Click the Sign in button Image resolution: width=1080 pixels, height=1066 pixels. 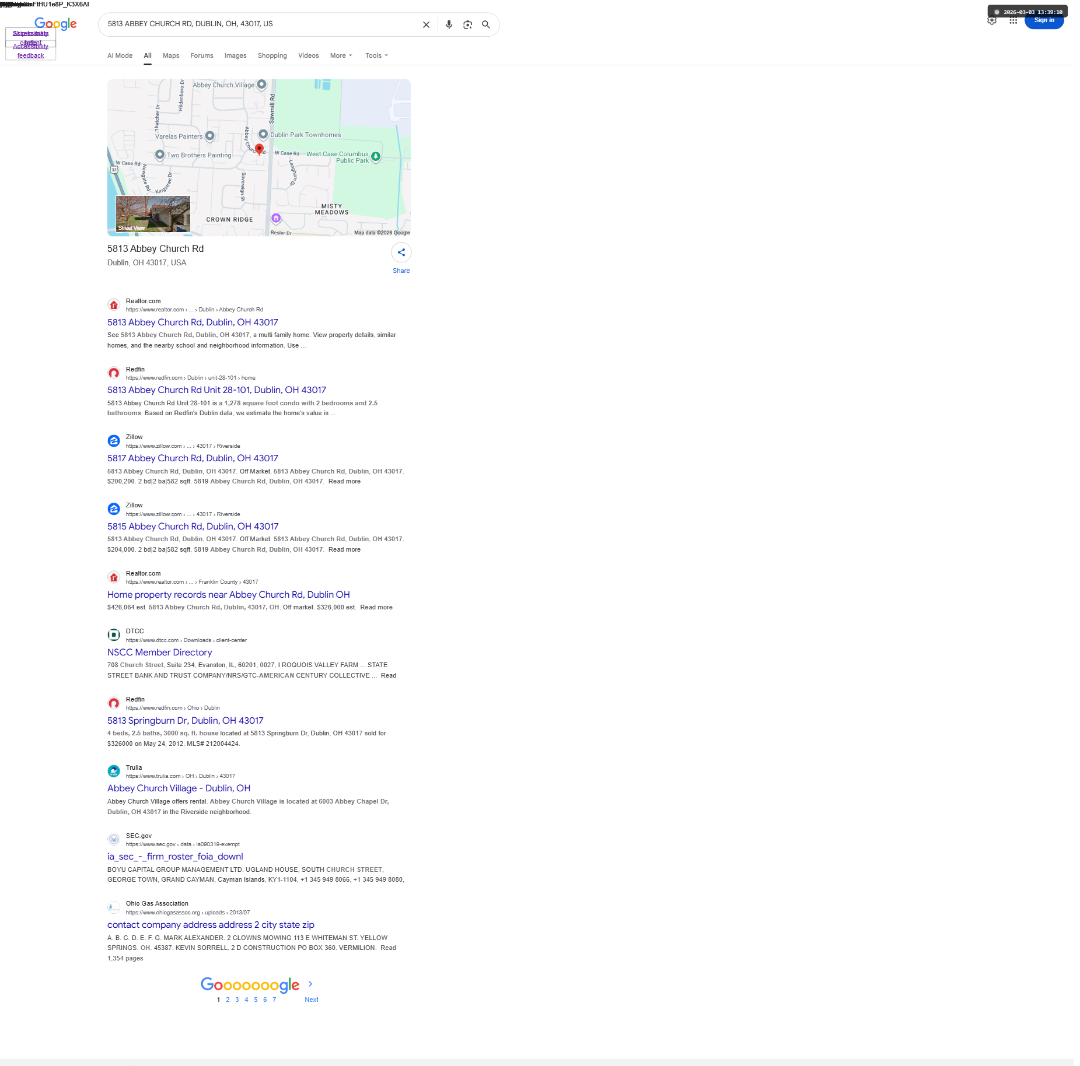pyautogui.click(x=1044, y=20)
